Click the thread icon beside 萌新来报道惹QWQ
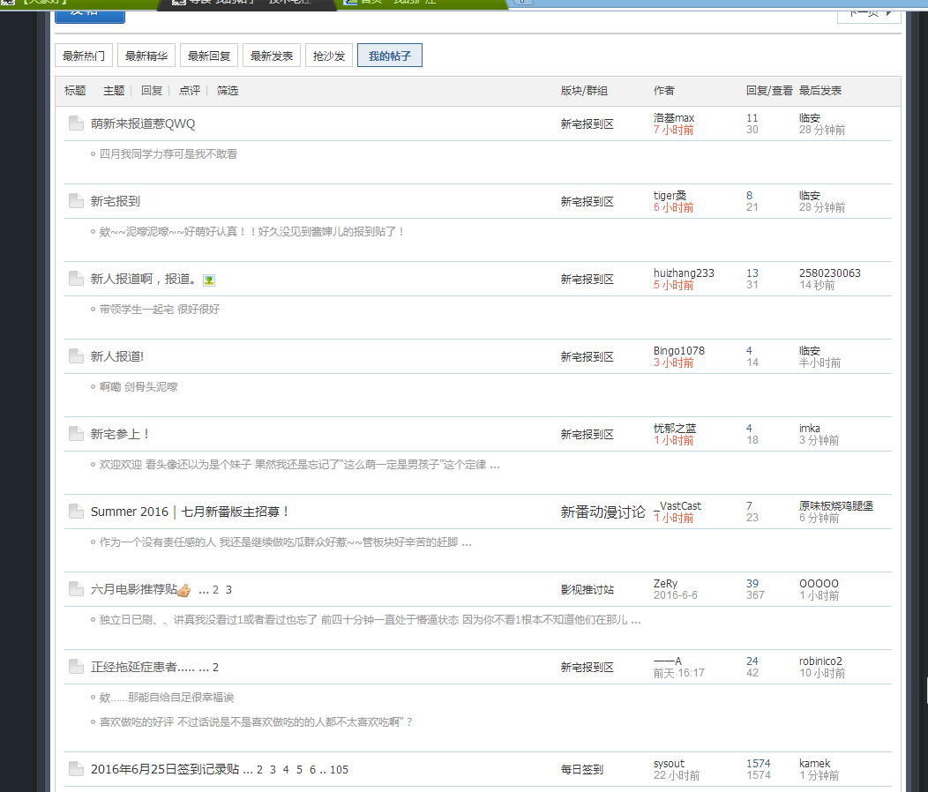The height and width of the screenshot is (792, 928). pos(76,123)
